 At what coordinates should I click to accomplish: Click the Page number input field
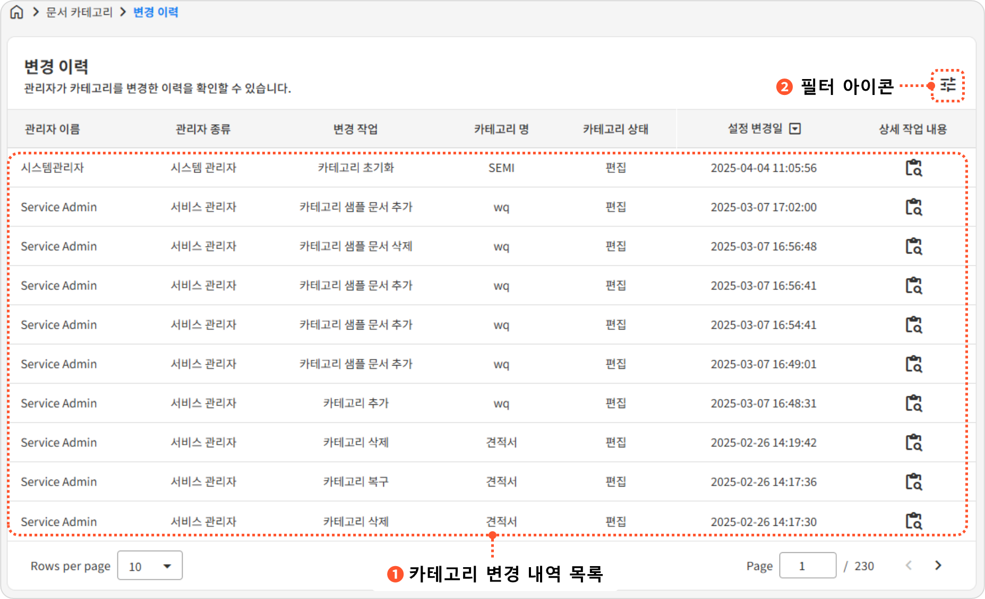(807, 566)
